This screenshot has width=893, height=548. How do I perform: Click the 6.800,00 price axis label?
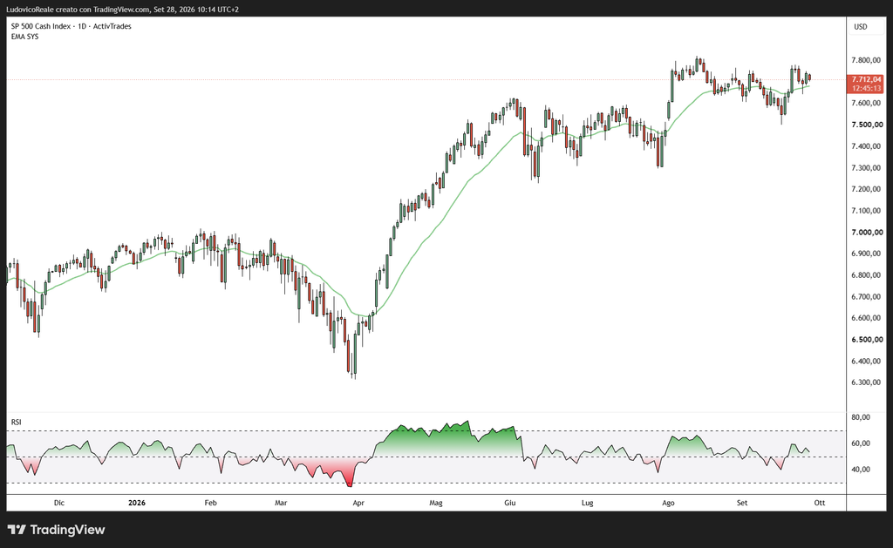(867, 274)
